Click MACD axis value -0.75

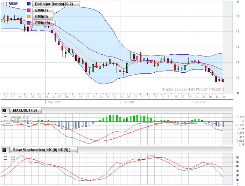pos(241,145)
